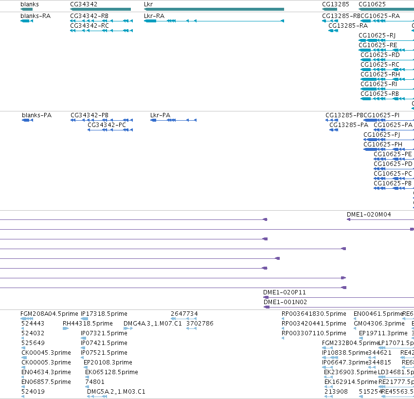Click the CG34342 gene bar
414x399 pixels.
pos(100,9)
